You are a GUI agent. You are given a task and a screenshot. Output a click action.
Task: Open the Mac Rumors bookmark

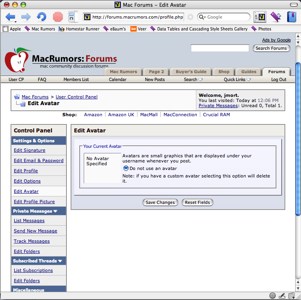40,29
